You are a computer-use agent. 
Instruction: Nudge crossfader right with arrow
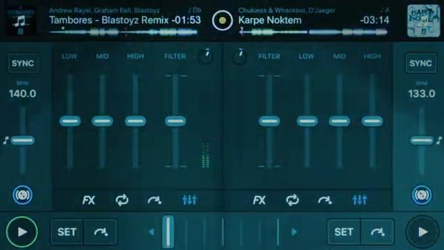point(294,232)
